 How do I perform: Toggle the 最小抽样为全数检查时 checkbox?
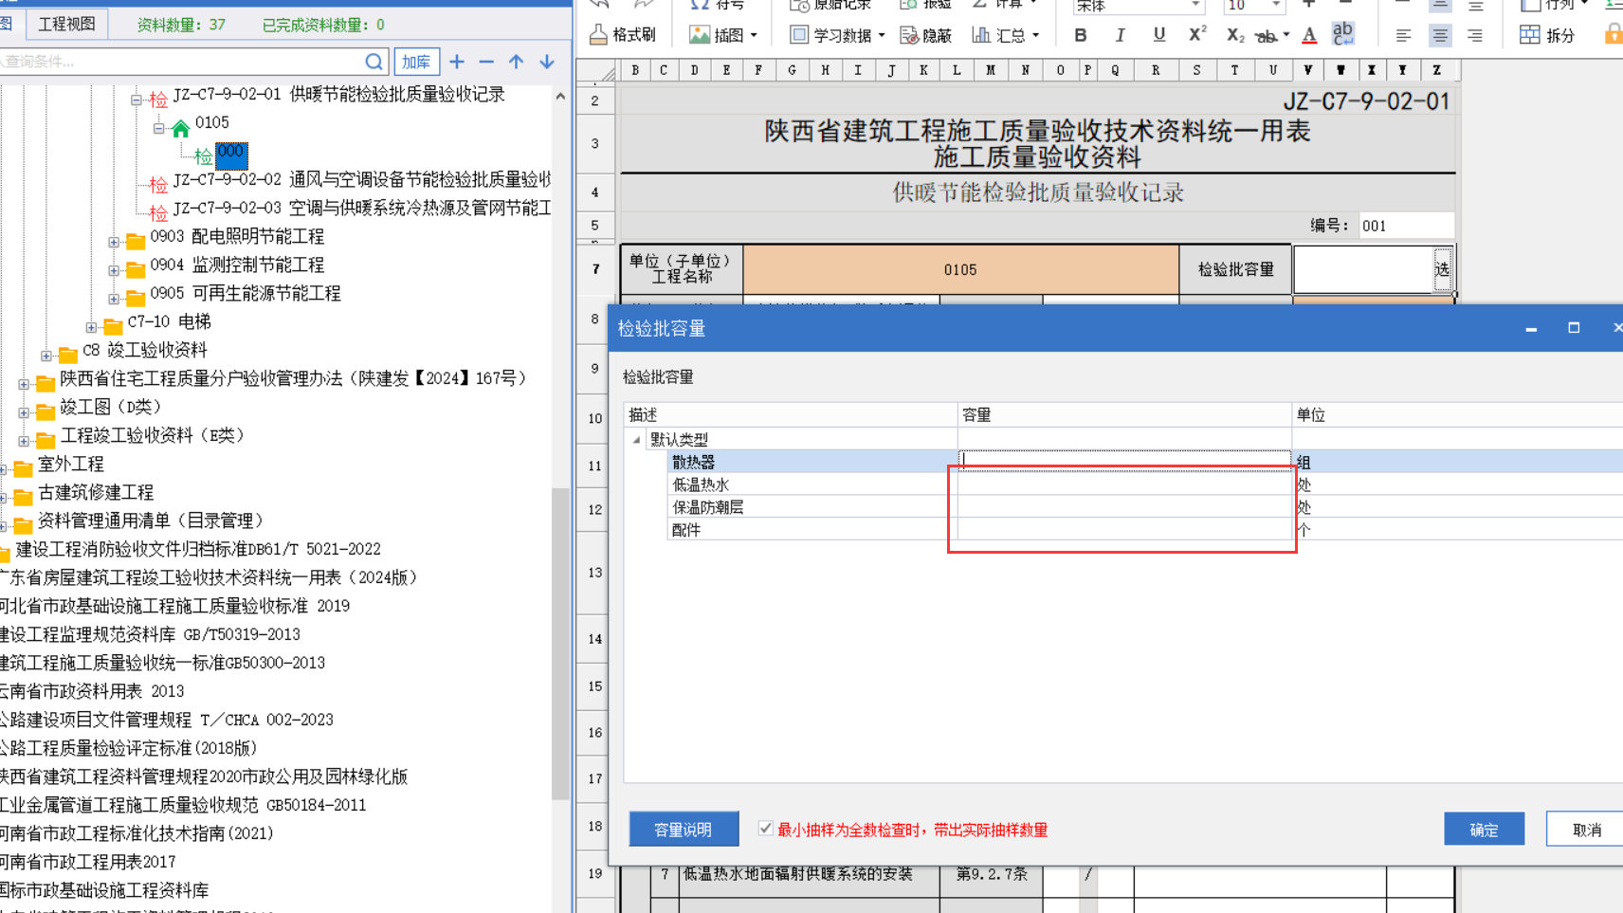[x=766, y=829]
